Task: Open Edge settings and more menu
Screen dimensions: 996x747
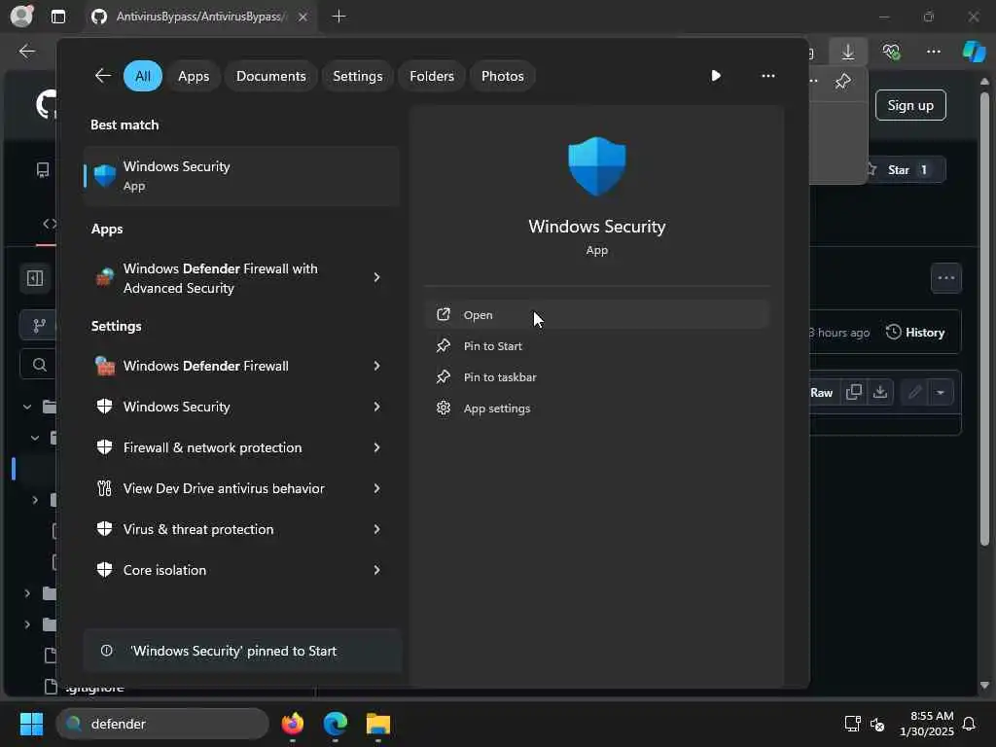Action: coord(933,52)
